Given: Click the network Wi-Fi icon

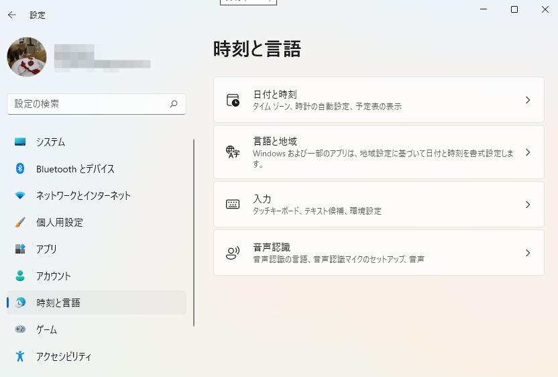Looking at the screenshot, I should 20,195.
